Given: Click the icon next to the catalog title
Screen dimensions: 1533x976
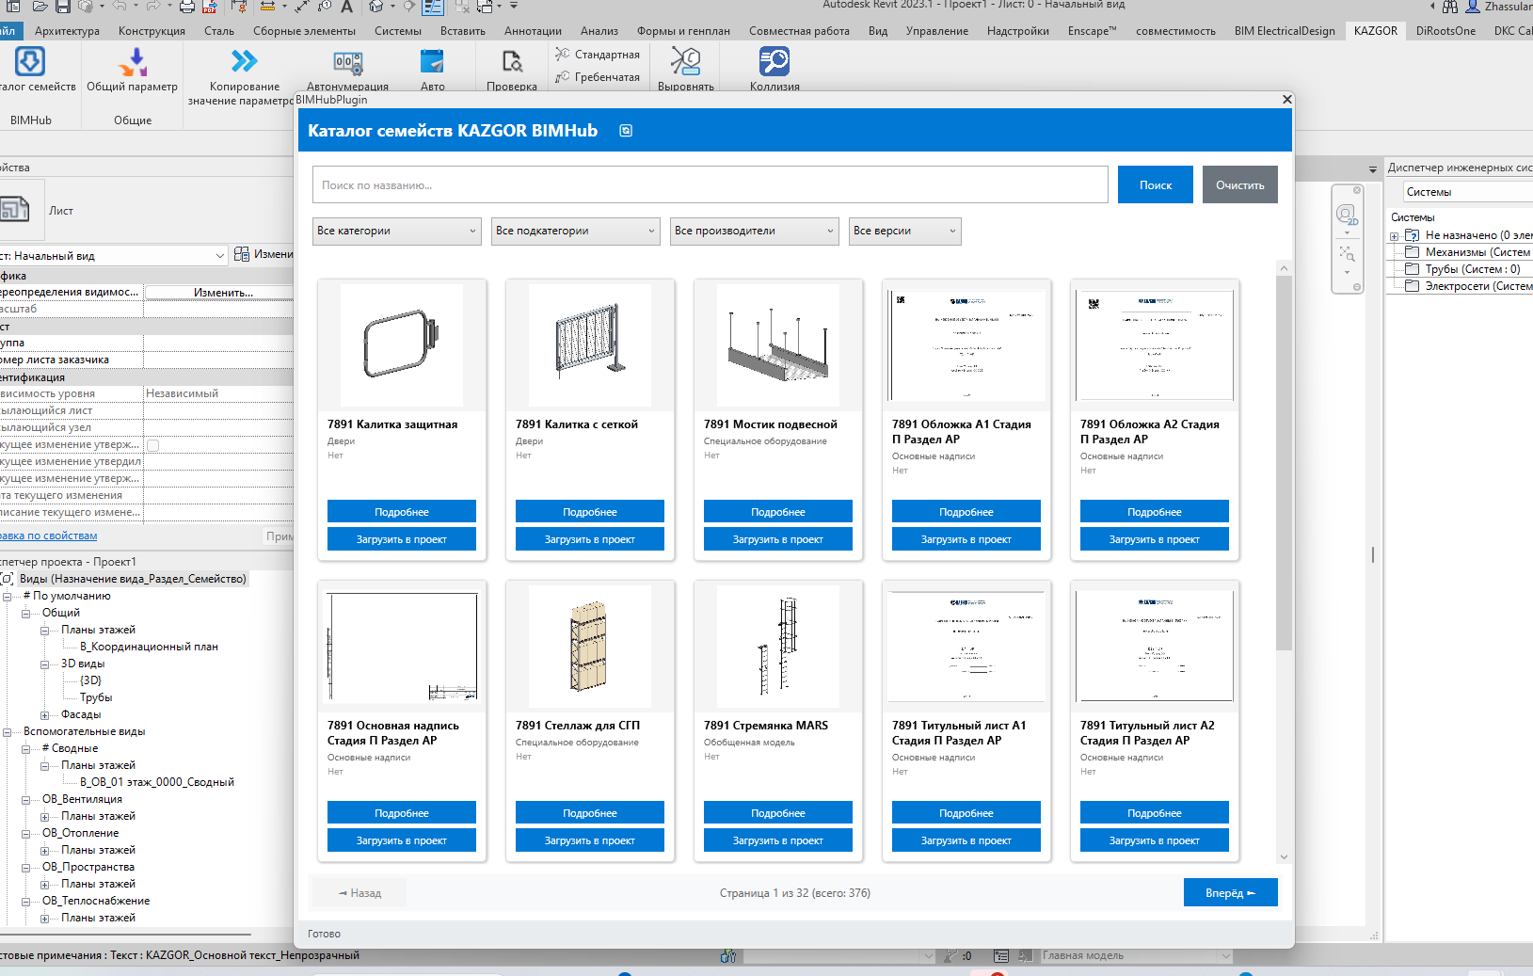Looking at the screenshot, I should tap(626, 131).
